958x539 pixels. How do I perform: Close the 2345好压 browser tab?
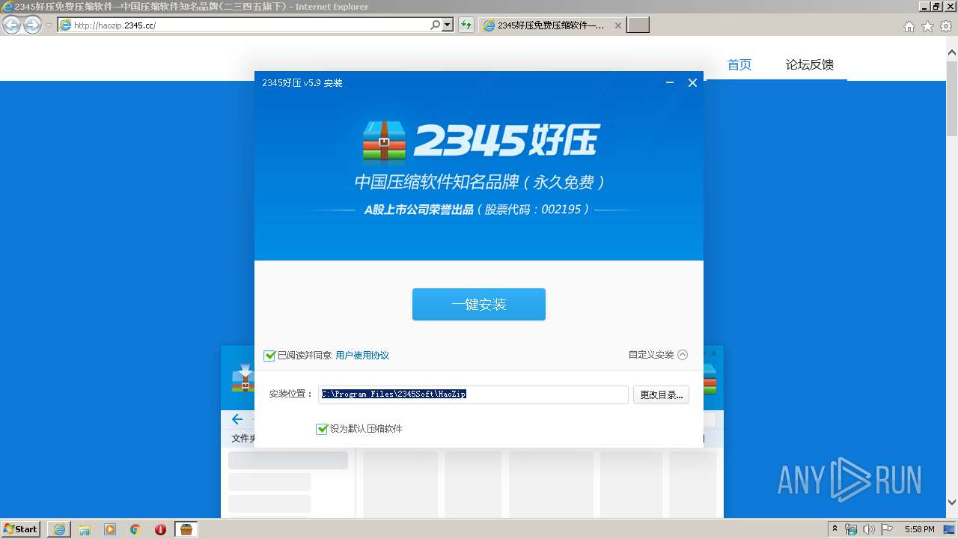point(618,25)
